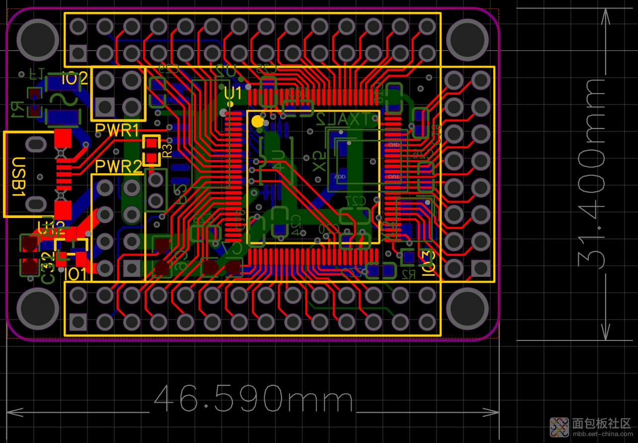Pick the PWR2 header label
638x443 pixels.
[118, 166]
